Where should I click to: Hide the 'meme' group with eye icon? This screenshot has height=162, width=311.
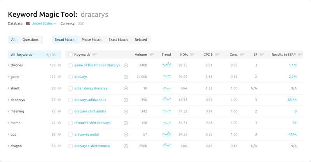coord(59,122)
